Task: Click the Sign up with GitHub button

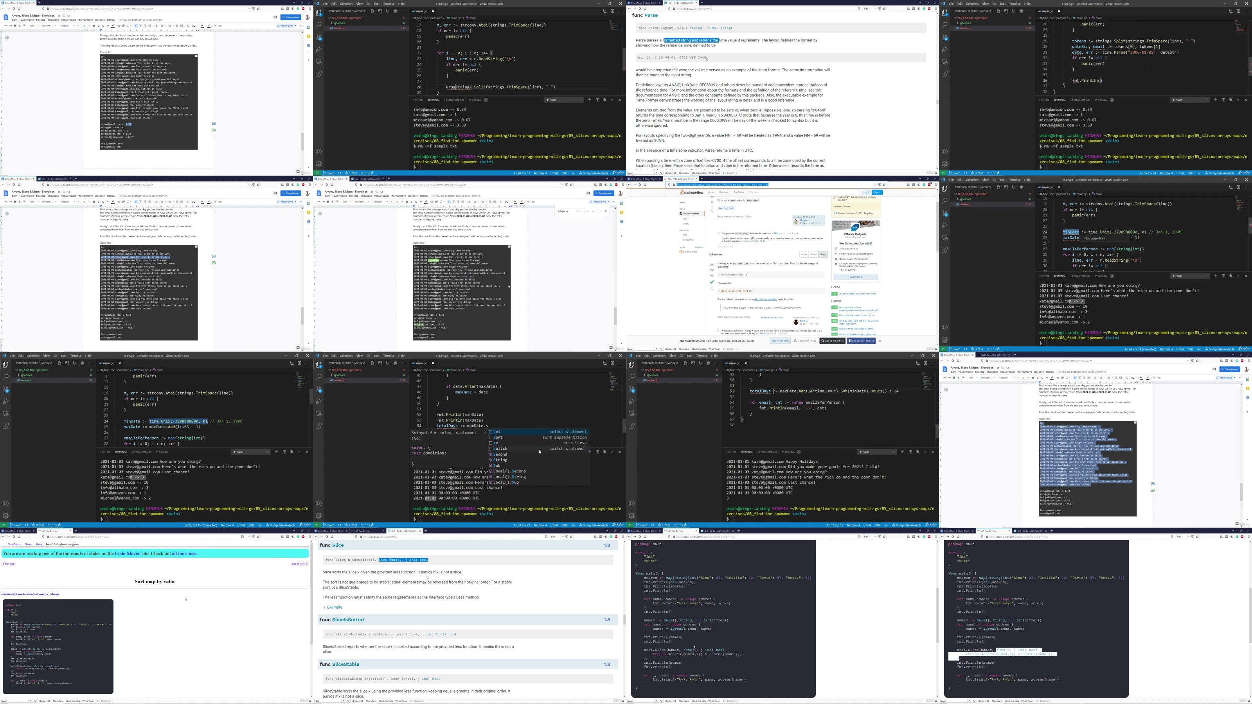Action: [x=833, y=341]
